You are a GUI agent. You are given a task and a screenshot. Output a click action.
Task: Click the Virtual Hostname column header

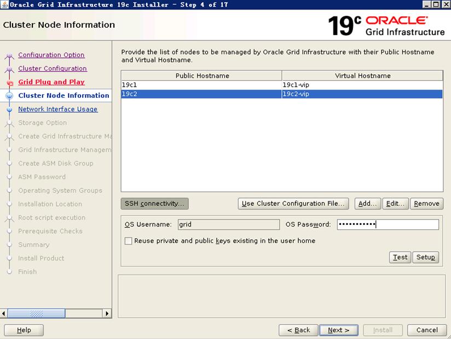362,76
